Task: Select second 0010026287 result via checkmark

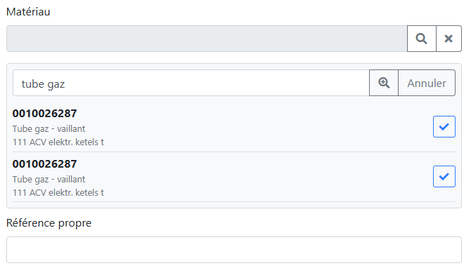Action: 444,177
